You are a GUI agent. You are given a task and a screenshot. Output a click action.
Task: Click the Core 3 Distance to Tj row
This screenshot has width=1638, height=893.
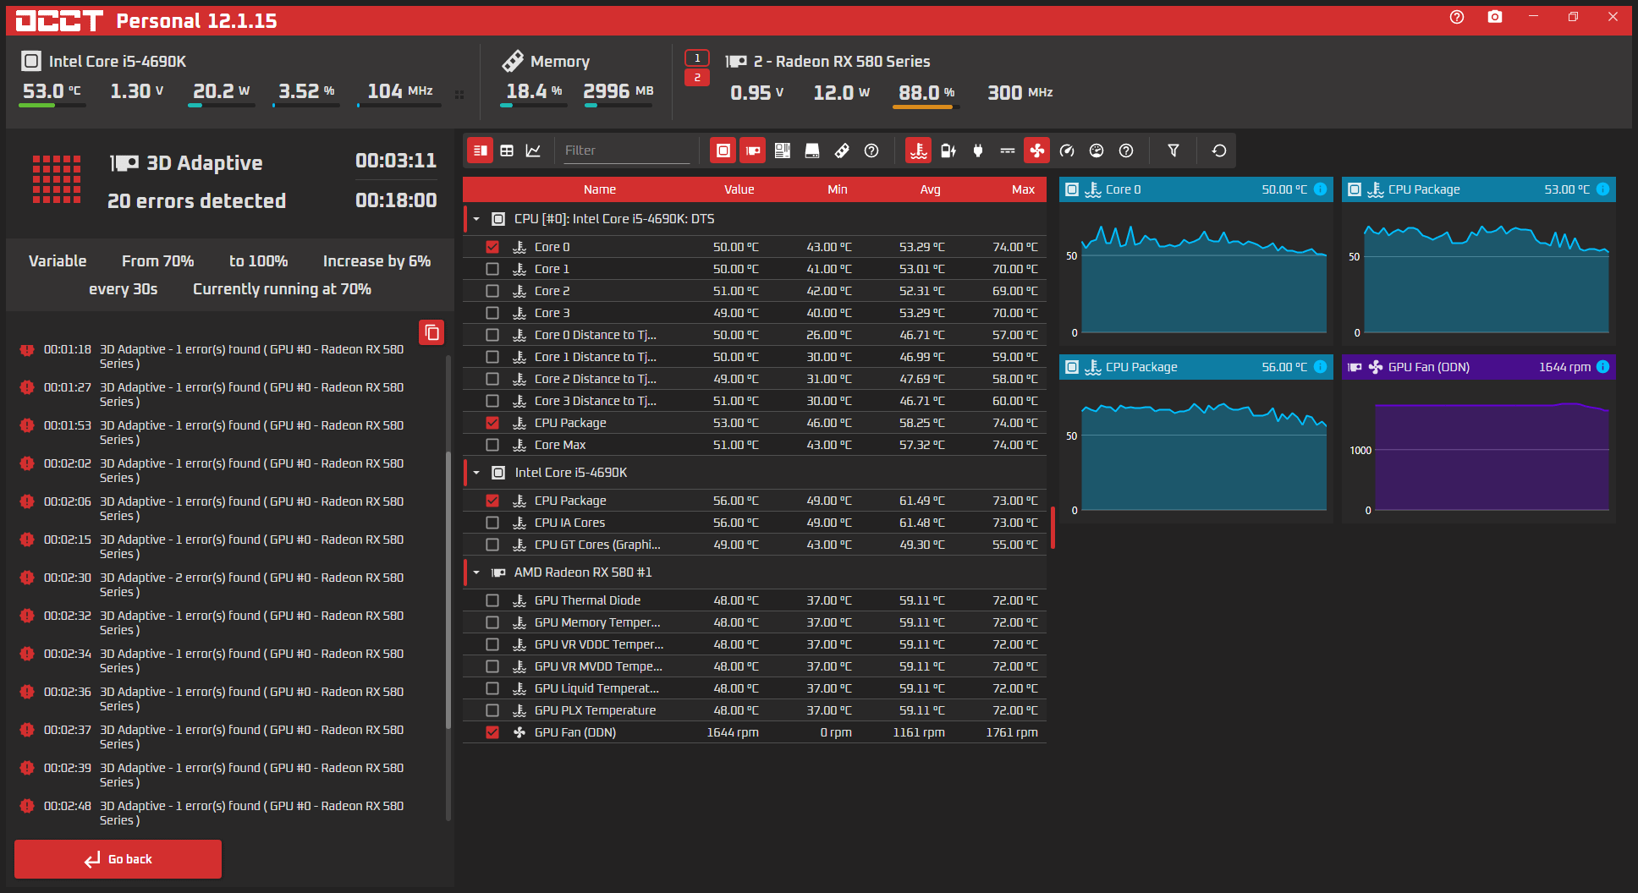pyautogui.click(x=755, y=401)
